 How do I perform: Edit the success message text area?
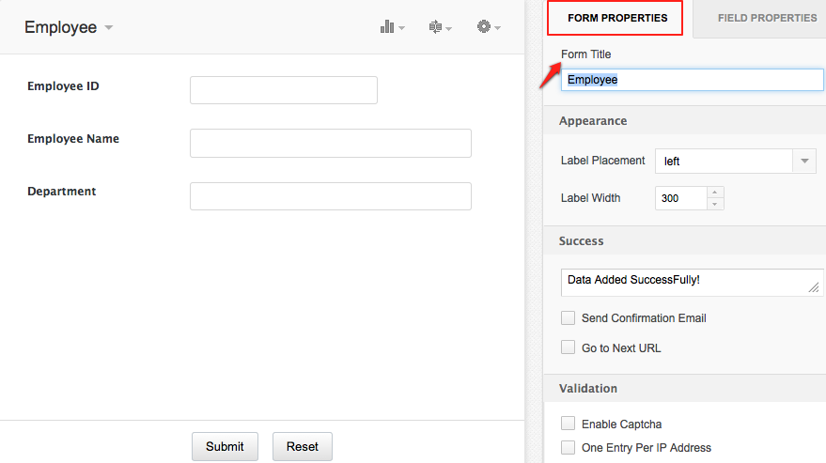692,282
